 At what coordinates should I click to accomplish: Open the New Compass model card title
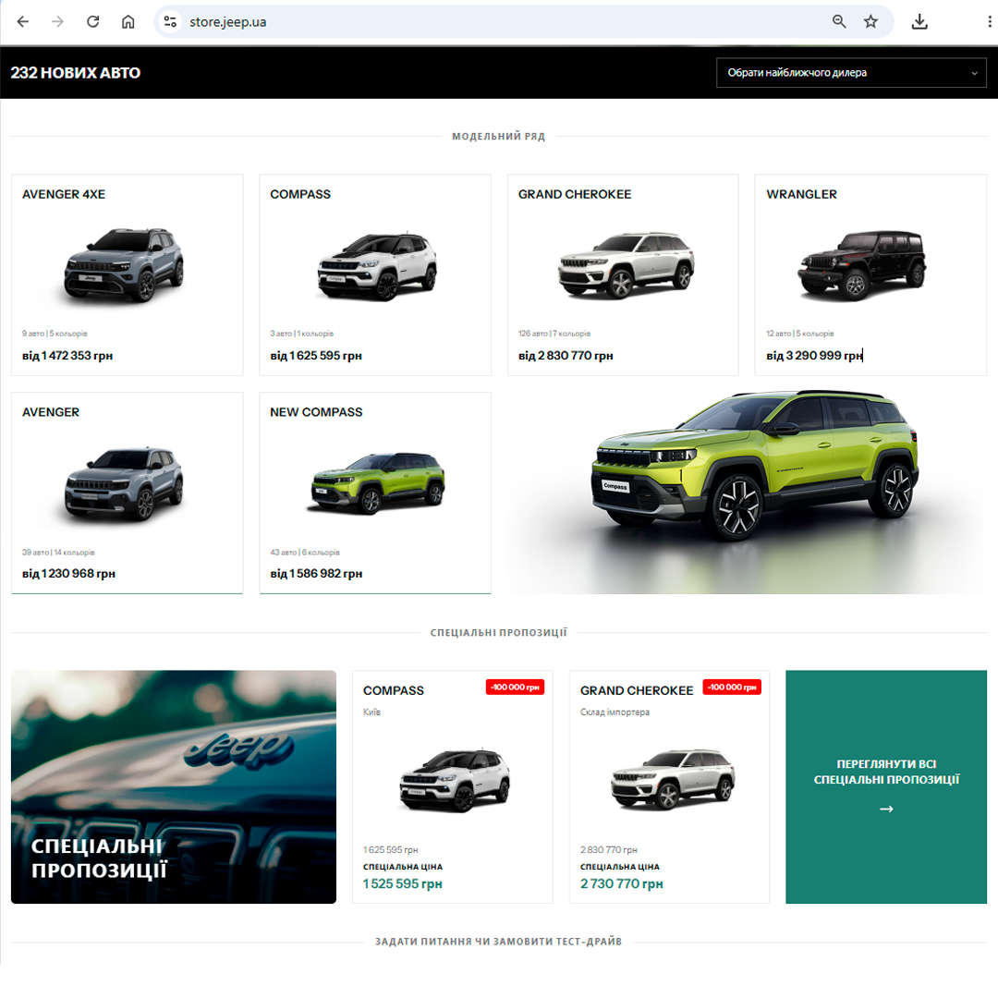[x=316, y=412]
